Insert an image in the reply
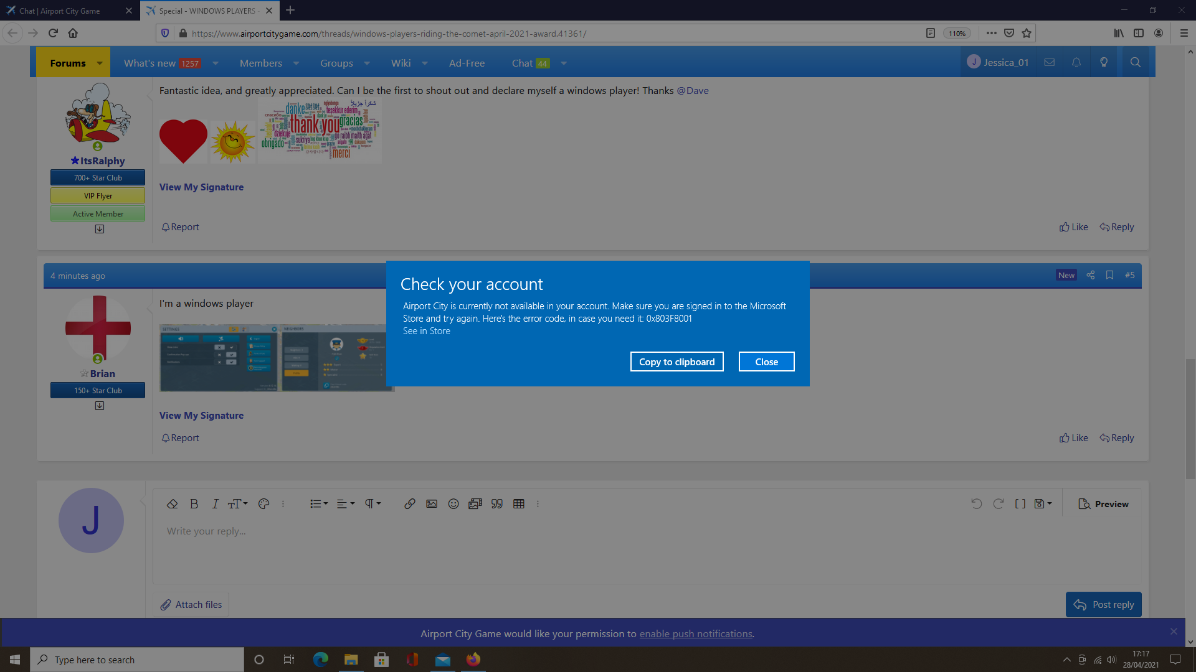The image size is (1196, 672). [432, 504]
